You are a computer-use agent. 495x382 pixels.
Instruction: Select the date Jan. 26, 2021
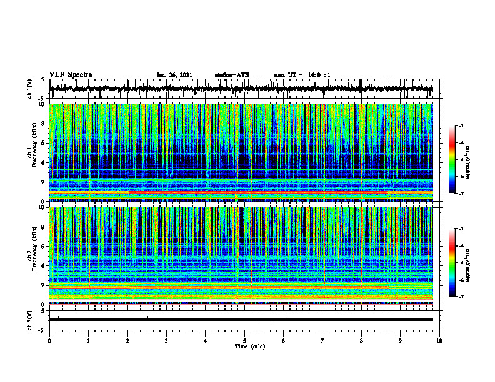pyautogui.click(x=174, y=75)
